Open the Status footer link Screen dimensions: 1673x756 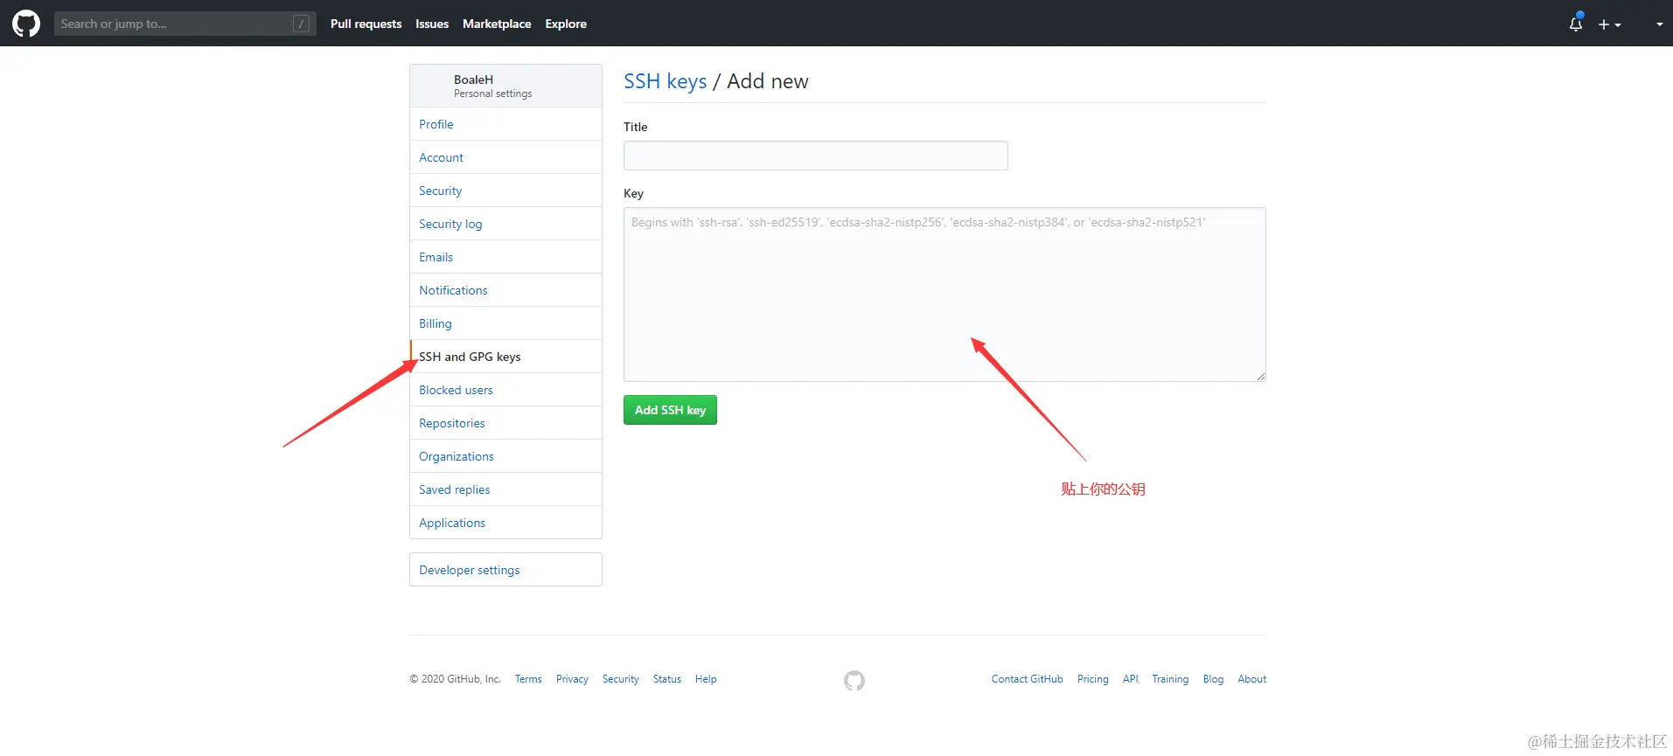pyautogui.click(x=666, y=679)
